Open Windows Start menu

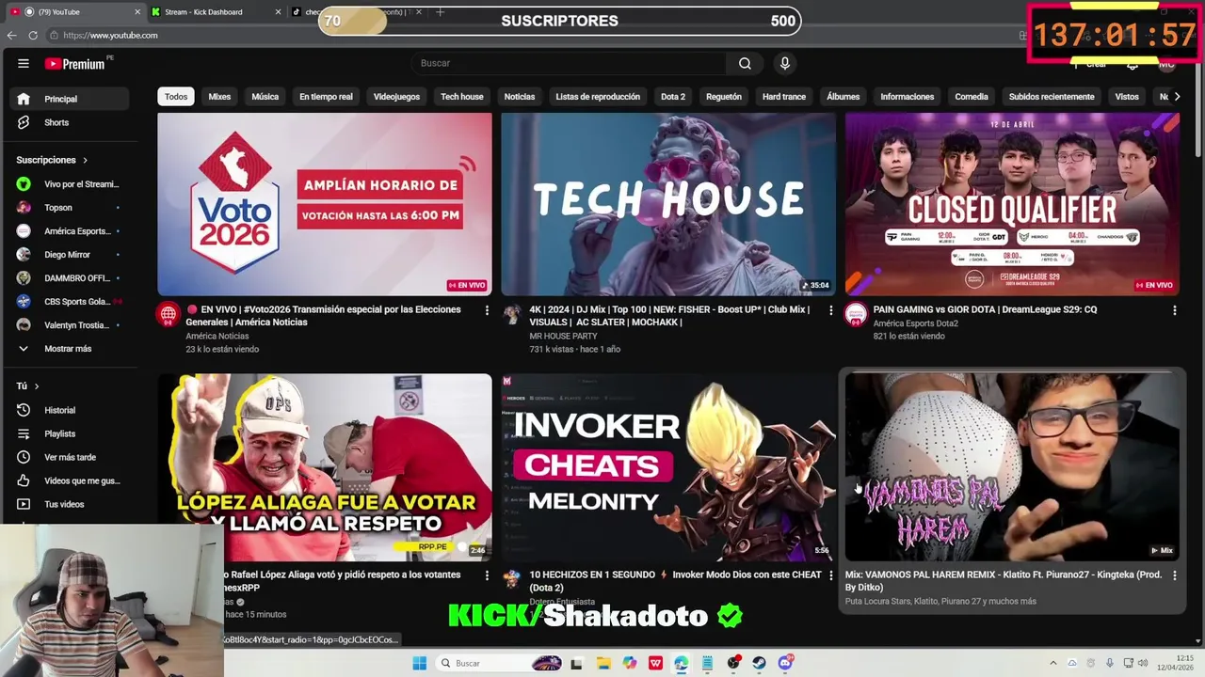point(420,663)
